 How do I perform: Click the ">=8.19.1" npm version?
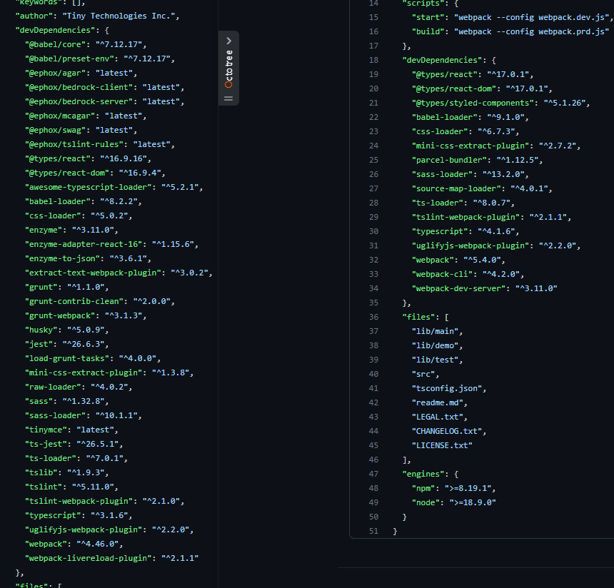click(468, 488)
